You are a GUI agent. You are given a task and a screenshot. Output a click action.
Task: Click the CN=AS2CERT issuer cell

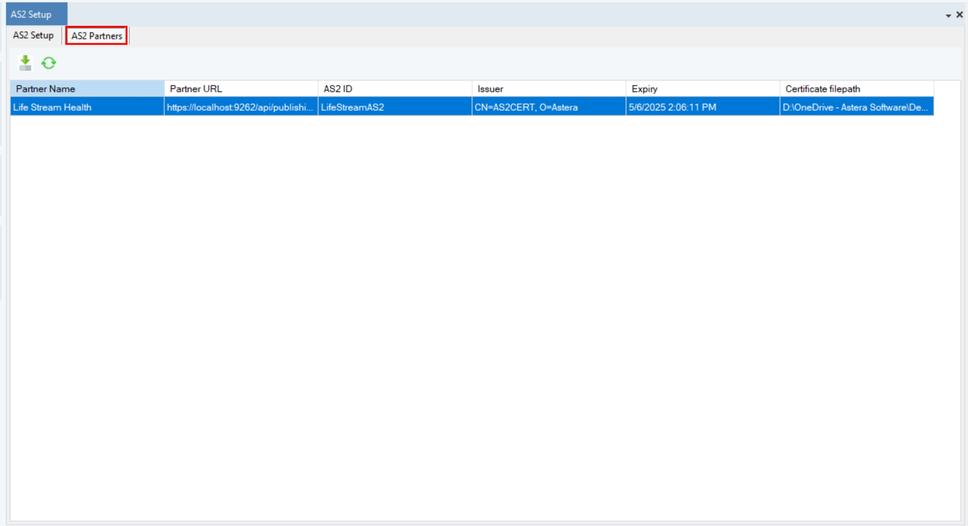(526, 107)
